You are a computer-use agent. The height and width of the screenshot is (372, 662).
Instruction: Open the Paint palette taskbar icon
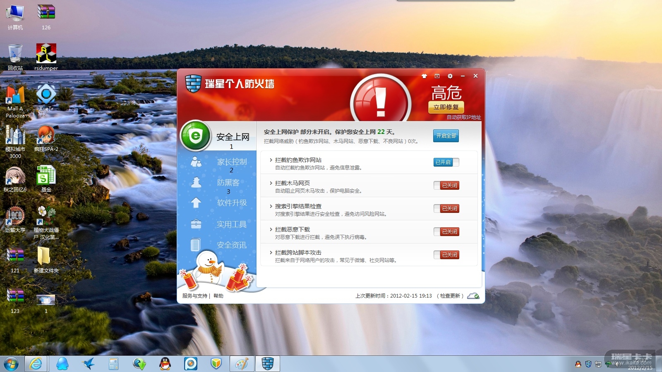(x=242, y=364)
